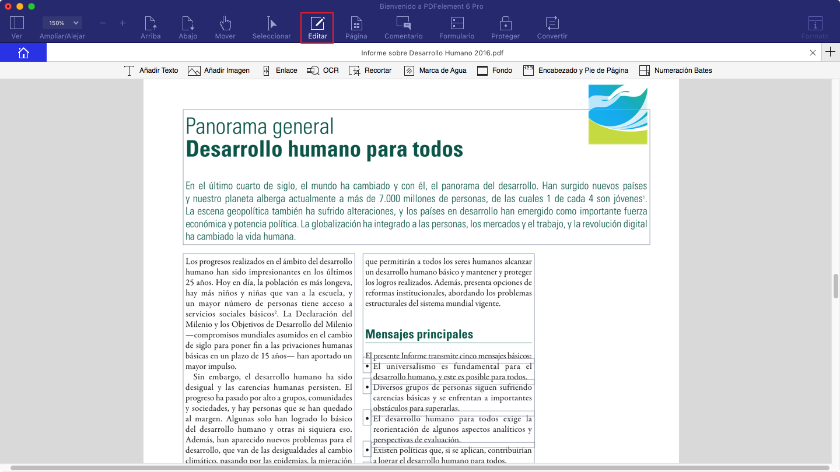The image size is (840, 472).
Task: Click the vertical scrollbar thumb
Action: click(835, 286)
